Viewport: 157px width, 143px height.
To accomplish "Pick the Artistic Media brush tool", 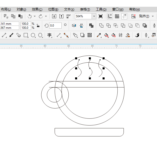I will (x=11, y=35).
